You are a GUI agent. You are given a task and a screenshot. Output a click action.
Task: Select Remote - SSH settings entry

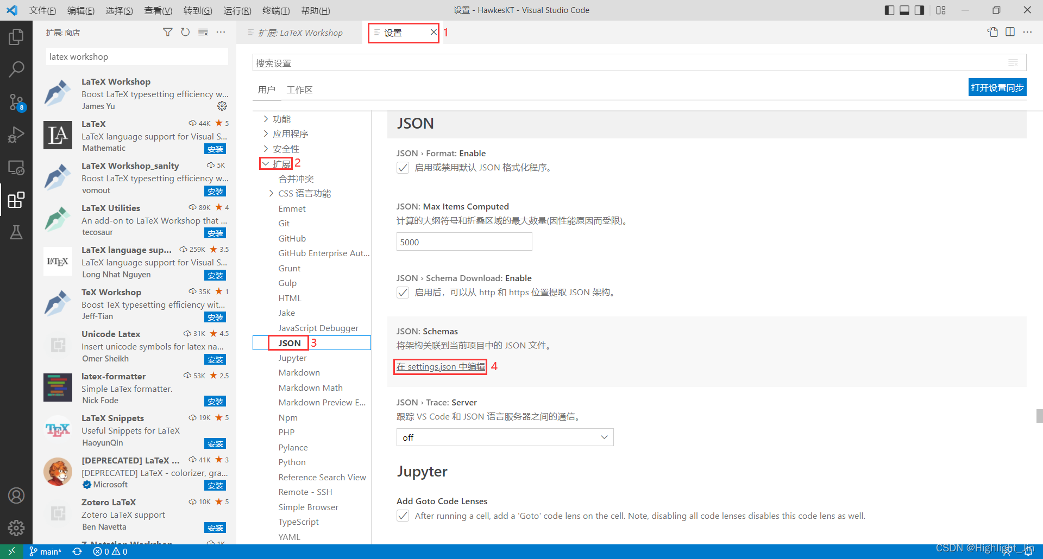[x=305, y=492]
